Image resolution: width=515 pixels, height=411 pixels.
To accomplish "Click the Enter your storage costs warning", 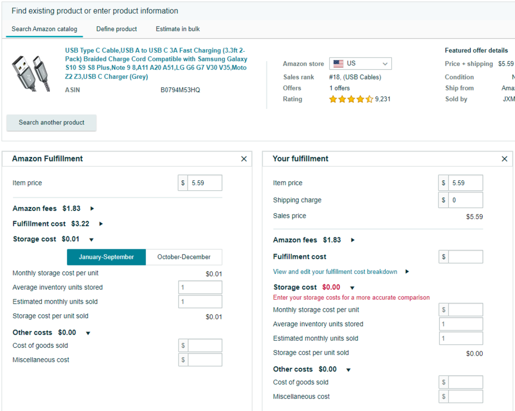I will 351,298.
